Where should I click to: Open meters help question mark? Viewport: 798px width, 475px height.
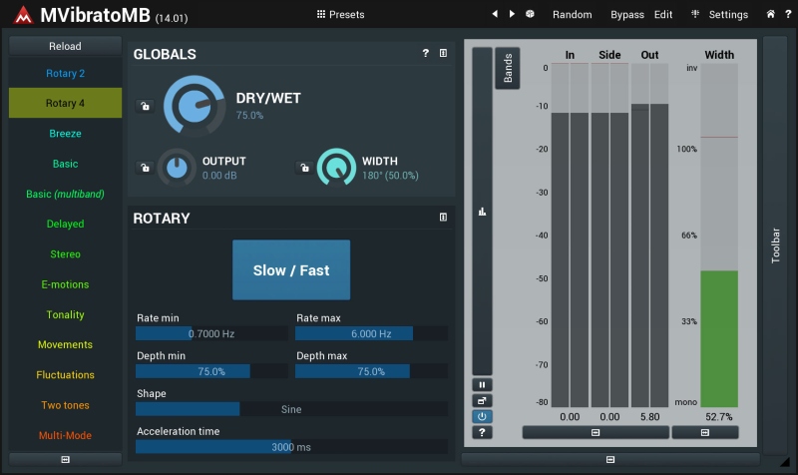tap(482, 432)
